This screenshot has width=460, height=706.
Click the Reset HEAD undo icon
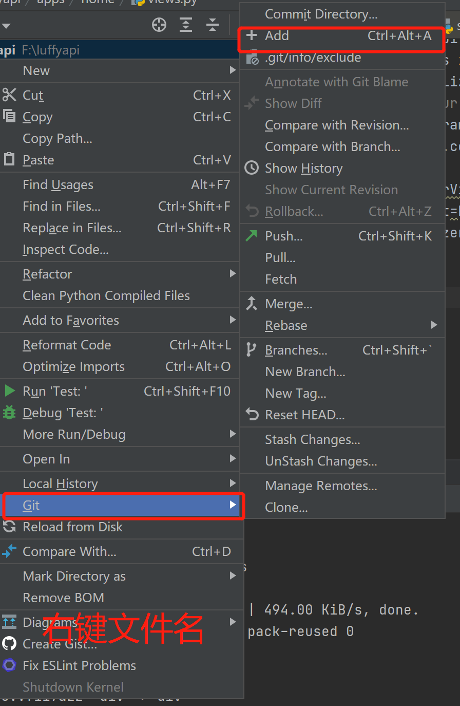coord(252,415)
